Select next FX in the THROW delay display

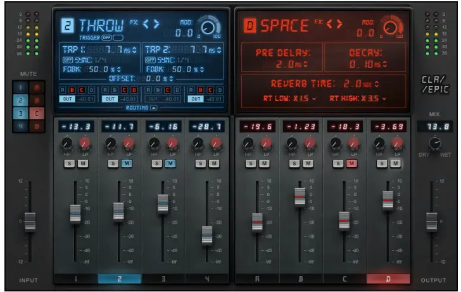(x=156, y=24)
